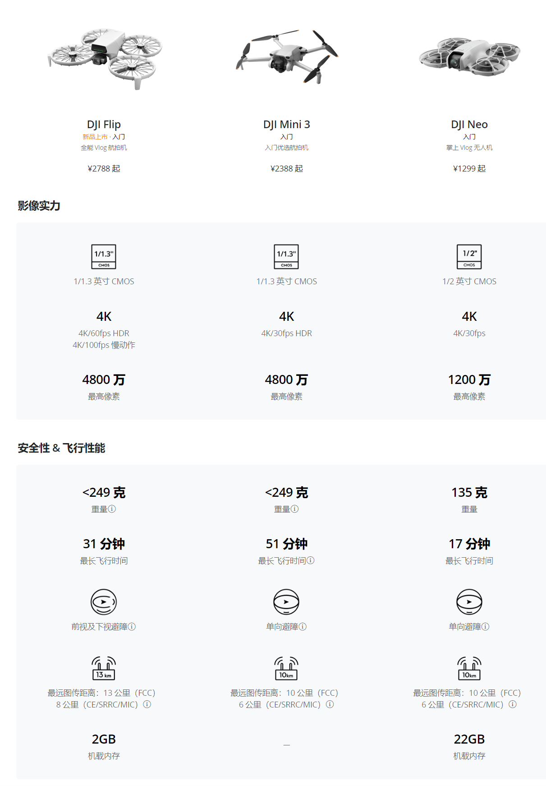Click the 17 分钟 flight time value

[x=469, y=544]
